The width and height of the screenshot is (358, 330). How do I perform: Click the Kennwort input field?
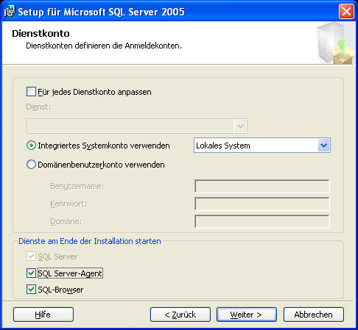tap(262, 204)
